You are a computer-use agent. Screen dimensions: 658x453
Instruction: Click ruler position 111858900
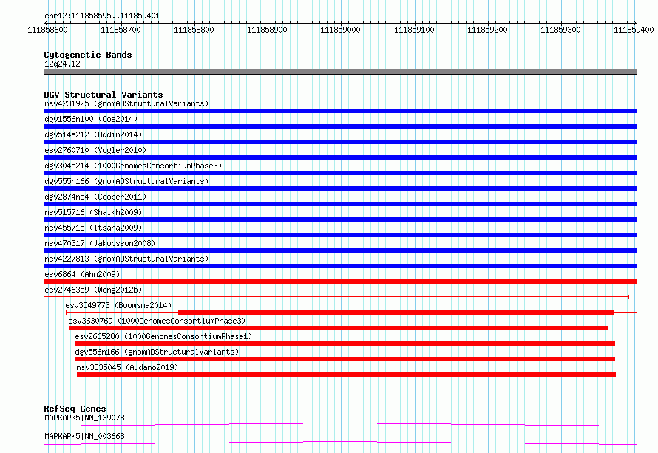pyautogui.click(x=267, y=30)
